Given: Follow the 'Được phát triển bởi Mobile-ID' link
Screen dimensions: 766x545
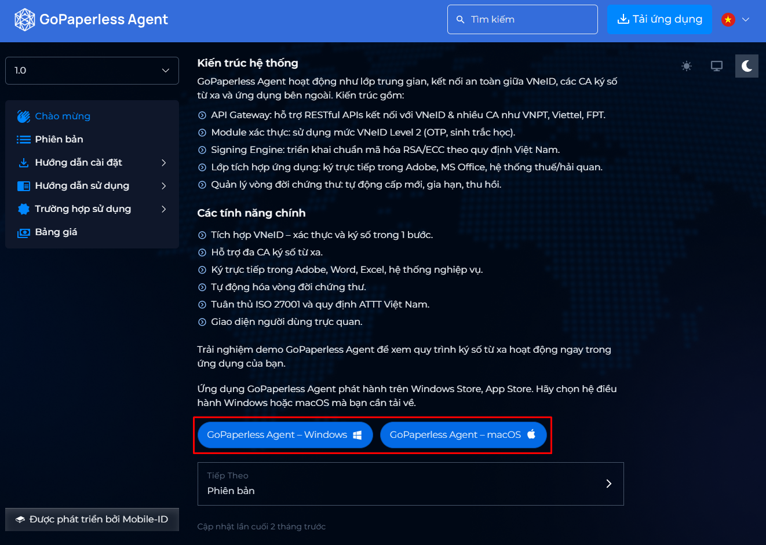Looking at the screenshot, I should click(x=92, y=520).
